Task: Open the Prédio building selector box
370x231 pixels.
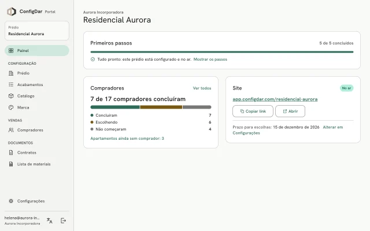Action: coord(37,31)
